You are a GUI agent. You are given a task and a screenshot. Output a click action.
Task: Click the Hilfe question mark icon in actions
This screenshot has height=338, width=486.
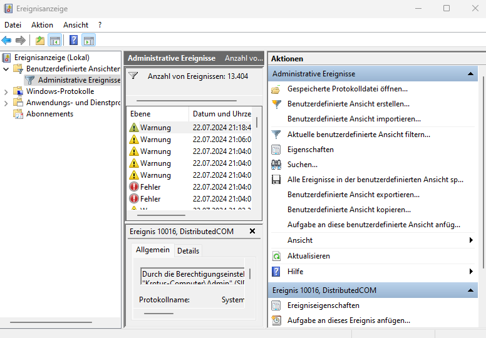(x=276, y=272)
